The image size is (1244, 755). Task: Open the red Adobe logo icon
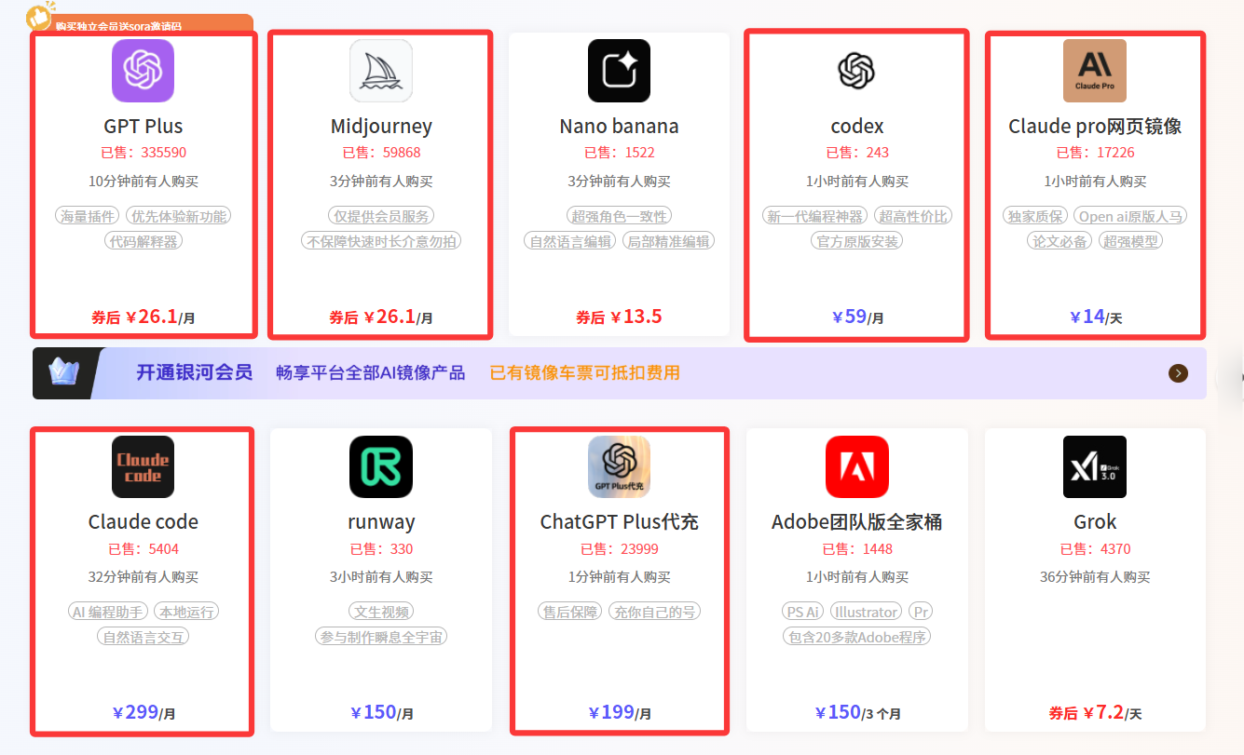pos(857,466)
